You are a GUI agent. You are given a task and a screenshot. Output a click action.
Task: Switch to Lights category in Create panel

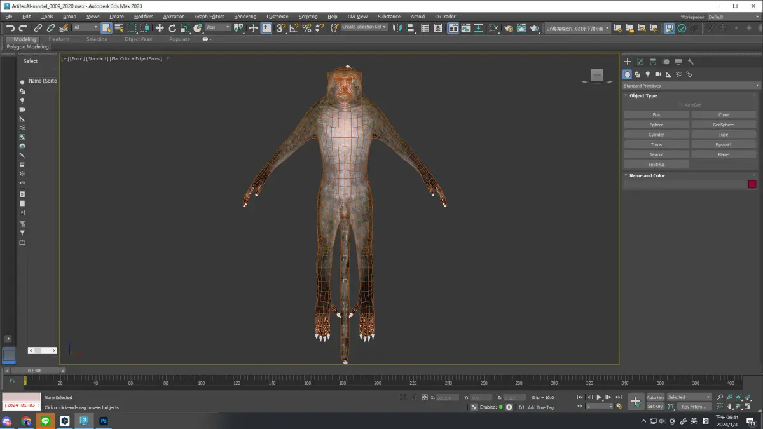(x=648, y=74)
